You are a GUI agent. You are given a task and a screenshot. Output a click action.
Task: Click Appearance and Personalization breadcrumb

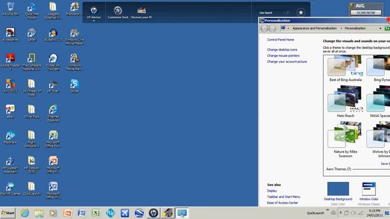point(314,29)
